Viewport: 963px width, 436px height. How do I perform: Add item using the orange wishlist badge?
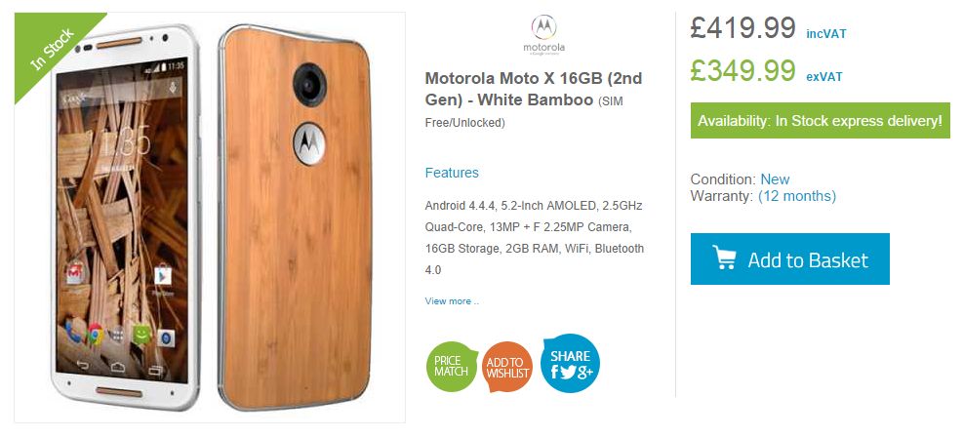pyautogui.click(x=507, y=367)
